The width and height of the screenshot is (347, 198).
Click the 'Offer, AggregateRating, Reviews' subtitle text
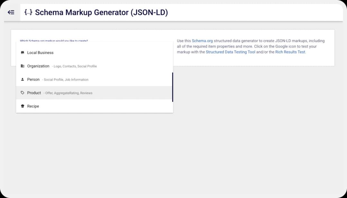(68, 93)
